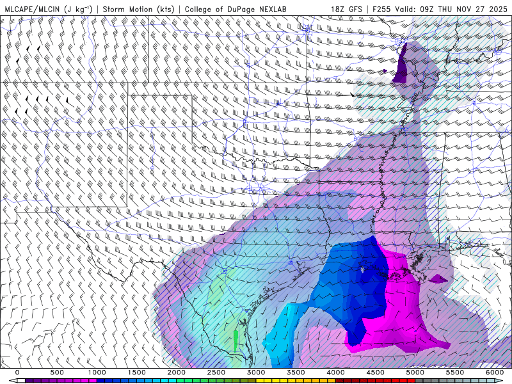This screenshot has height=384, width=512.
Task: Click the small dark purple blob offshore Mississippi Delta
Action: pyautogui.click(x=438, y=279)
